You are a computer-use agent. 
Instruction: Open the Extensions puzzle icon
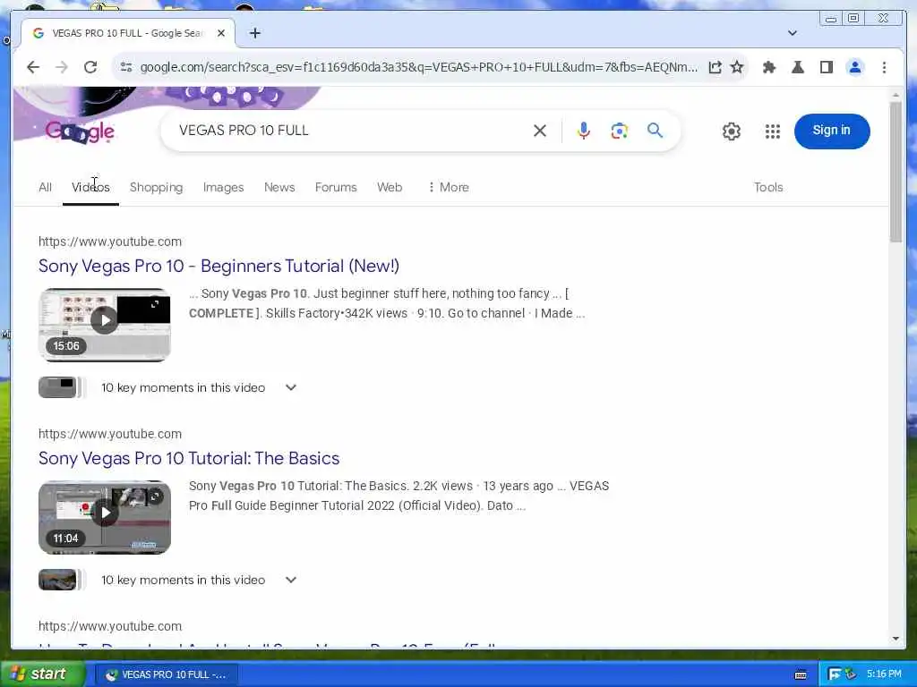(769, 67)
